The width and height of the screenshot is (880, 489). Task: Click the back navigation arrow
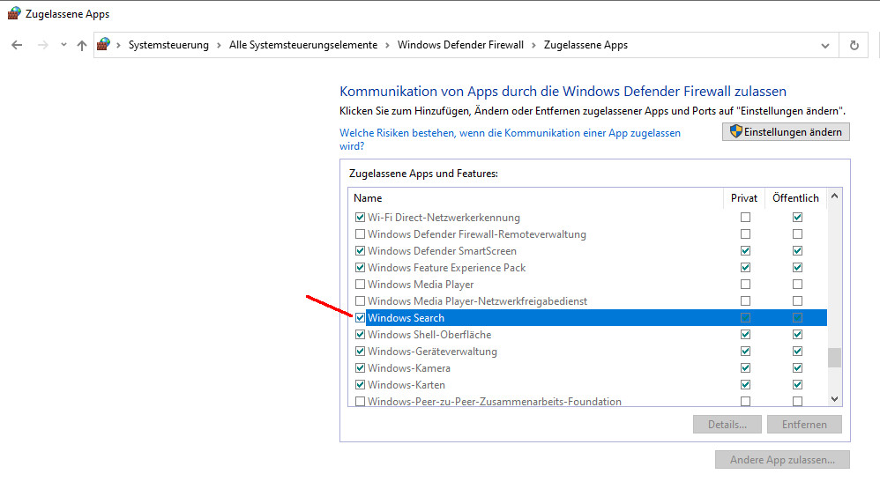click(17, 45)
